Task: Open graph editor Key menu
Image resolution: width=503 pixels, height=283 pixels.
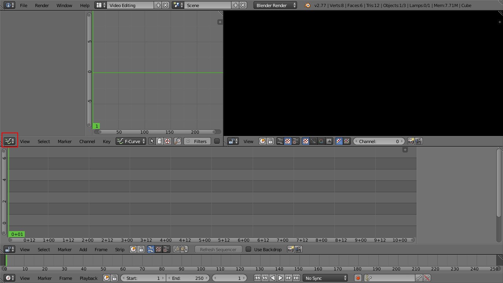Action: point(106,141)
